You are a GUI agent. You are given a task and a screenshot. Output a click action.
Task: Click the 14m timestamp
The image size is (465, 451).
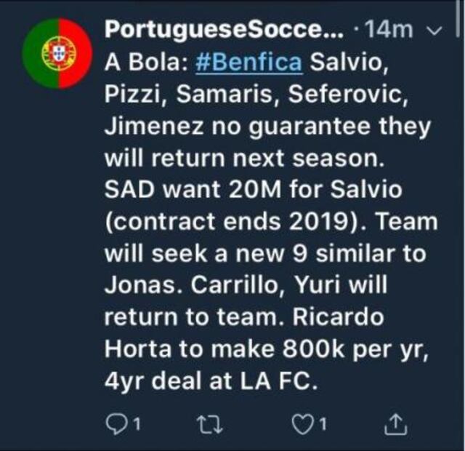(x=391, y=31)
